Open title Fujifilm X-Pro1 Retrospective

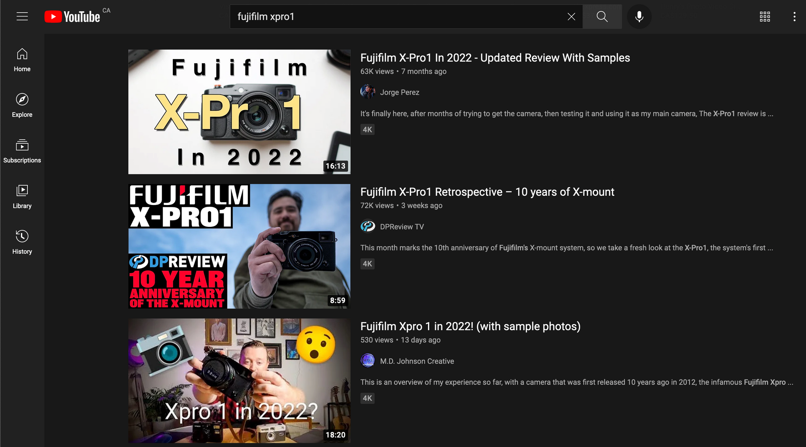(487, 192)
